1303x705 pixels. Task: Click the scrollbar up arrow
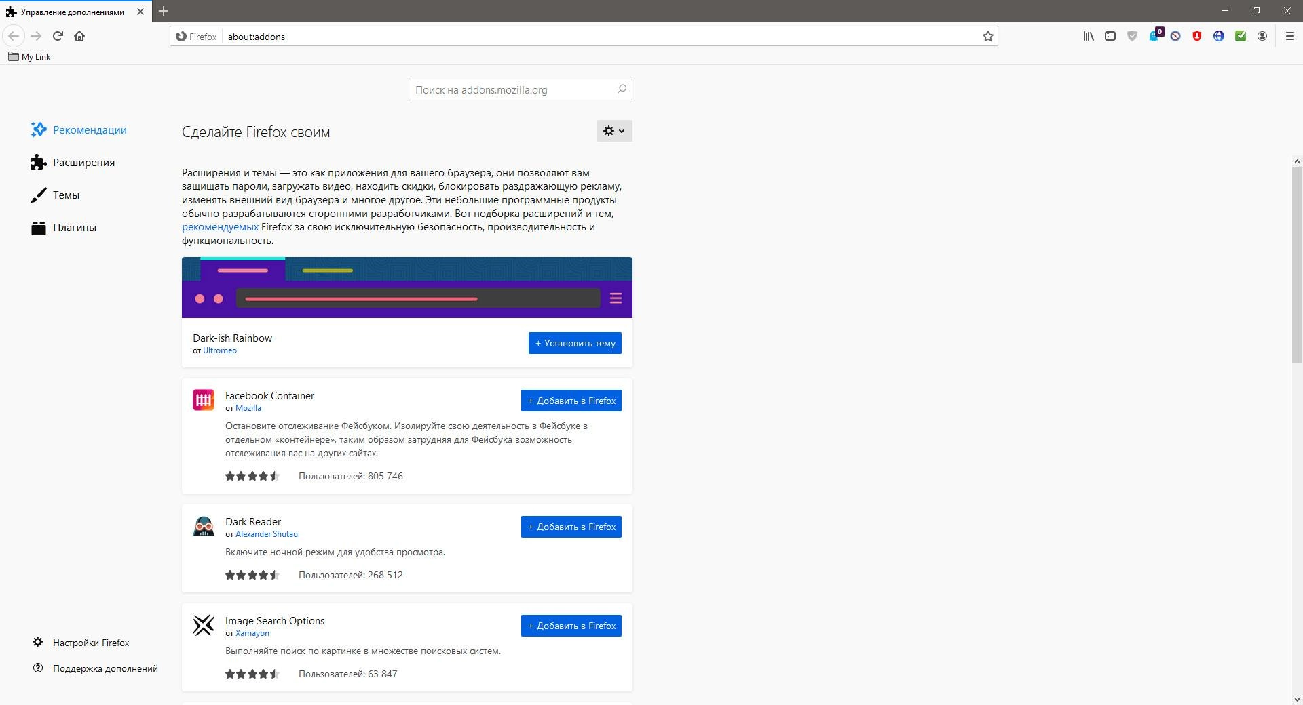point(1297,161)
